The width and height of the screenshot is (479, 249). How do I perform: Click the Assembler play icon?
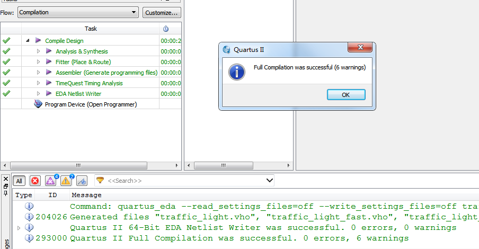click(49, 73)
